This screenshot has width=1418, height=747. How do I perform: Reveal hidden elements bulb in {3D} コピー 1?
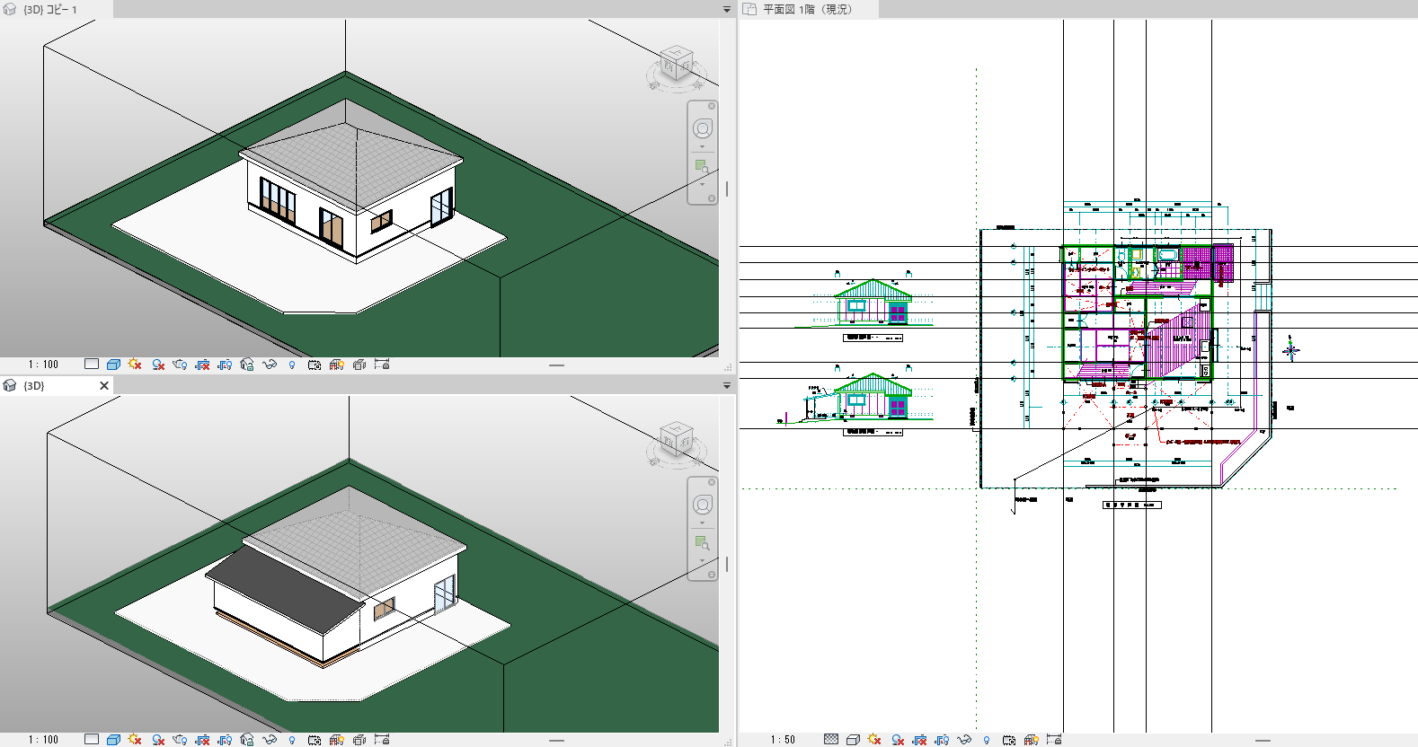[x=291, y=365]
